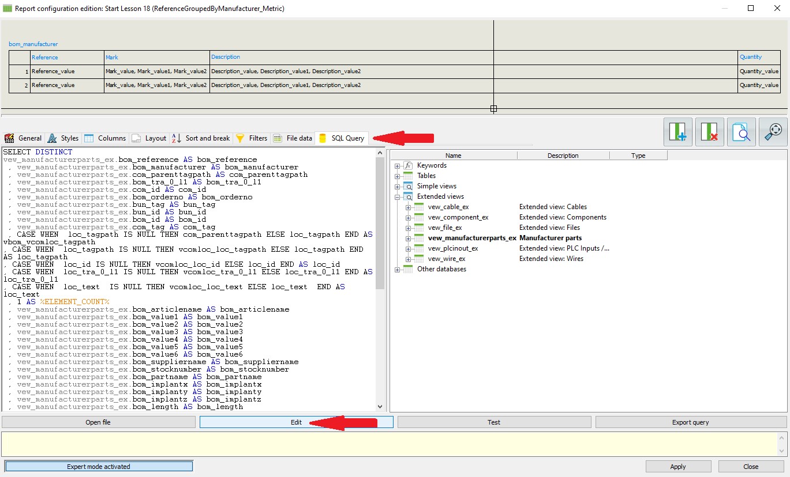Select the vew_cable_ex view icon
The width and height of the screenshot is (790, 477).
pyautogui.click(x=419, y=207)
